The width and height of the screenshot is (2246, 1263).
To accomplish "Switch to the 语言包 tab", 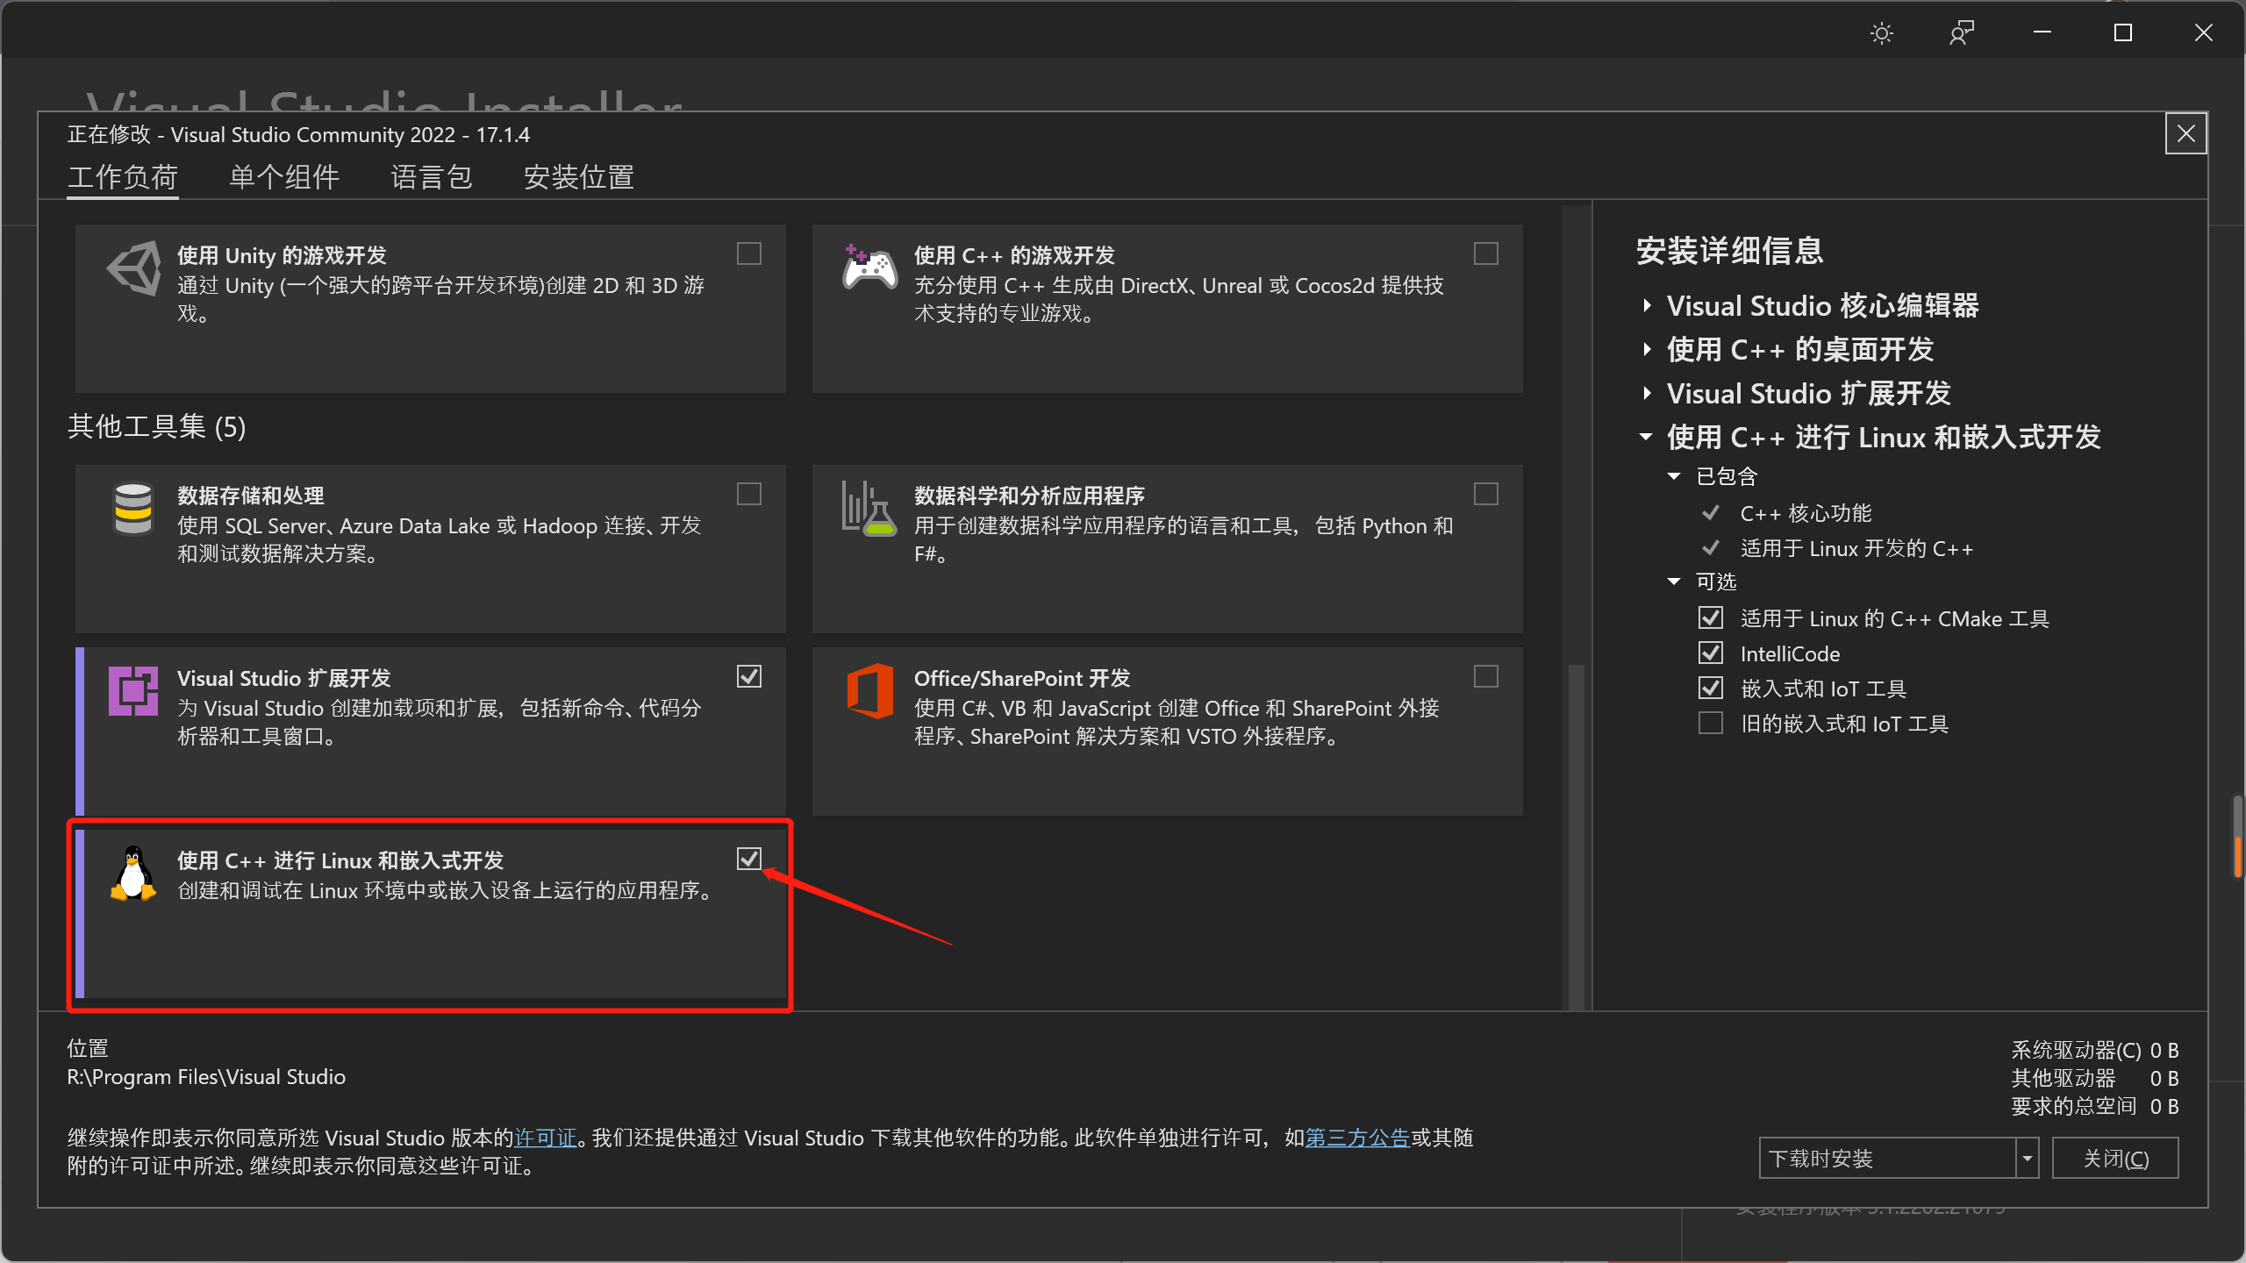I will [431, 176].
